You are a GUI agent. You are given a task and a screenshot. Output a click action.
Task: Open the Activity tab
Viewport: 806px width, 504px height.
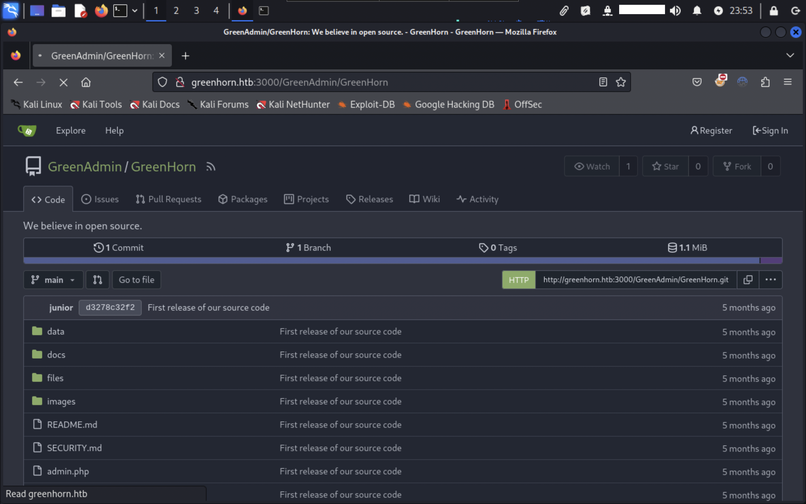pos(477,199)
